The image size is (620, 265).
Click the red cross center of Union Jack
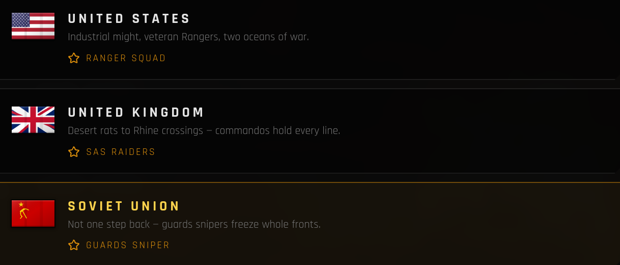(x=33, y=120)
